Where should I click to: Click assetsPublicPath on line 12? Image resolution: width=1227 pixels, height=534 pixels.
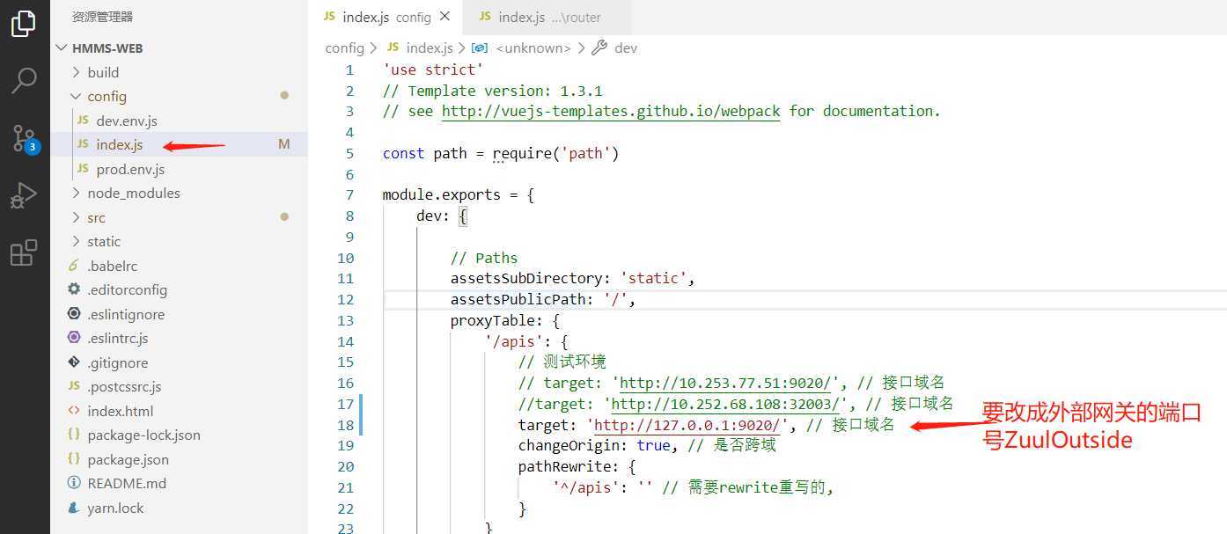[518, 300]
